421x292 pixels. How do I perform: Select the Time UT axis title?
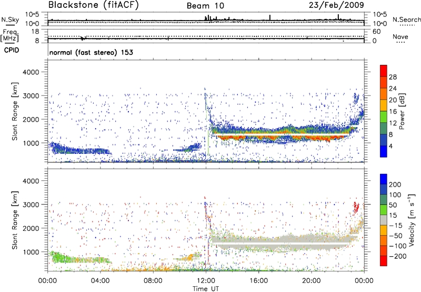coord(206,289)
